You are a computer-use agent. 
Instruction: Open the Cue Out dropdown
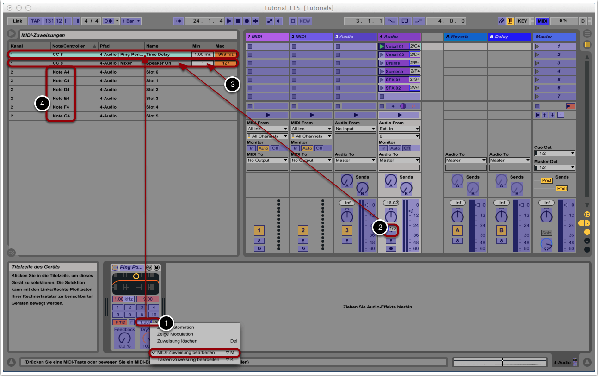[x=554, y=154]
